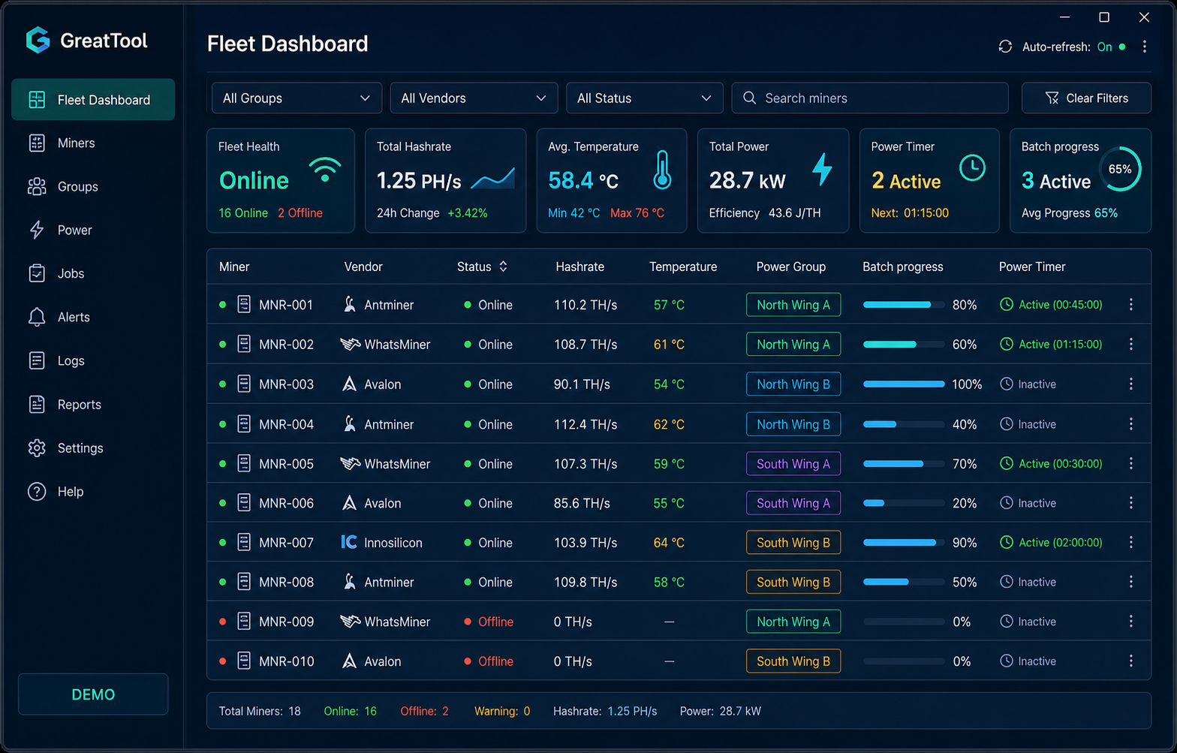Viewport: 1177px width, 753px height.
Task: Open the All Vendors dropdown
Action: (474, 98)
